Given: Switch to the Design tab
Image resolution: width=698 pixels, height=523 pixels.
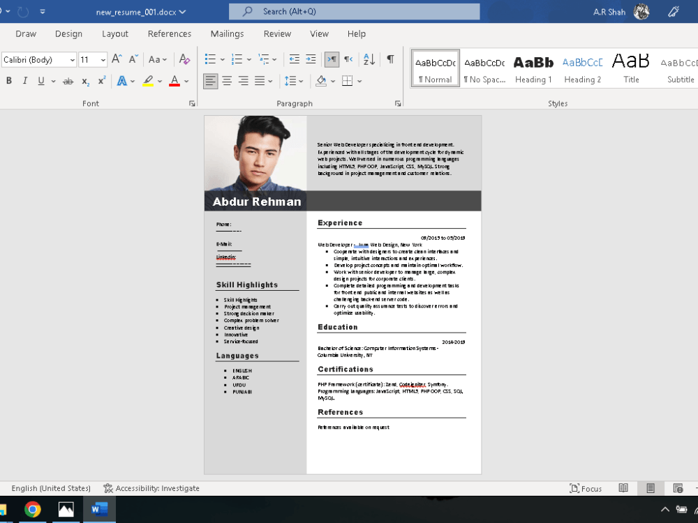Looking at the screenshot, I should click(68, 33).
